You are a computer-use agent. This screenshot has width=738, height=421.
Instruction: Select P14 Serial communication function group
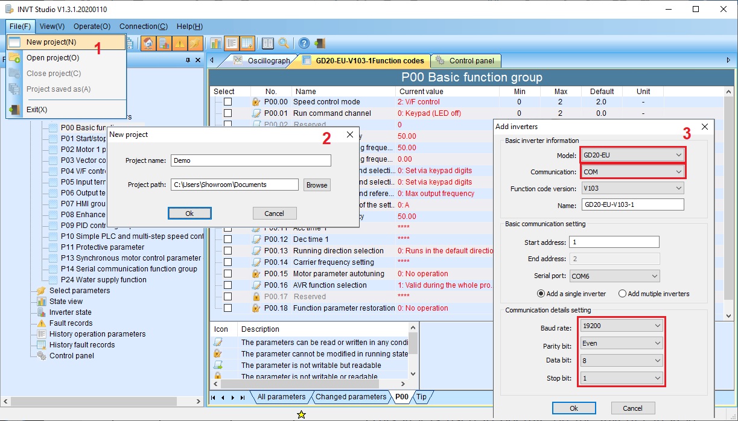pyautogui.click(x=129, y=269)
